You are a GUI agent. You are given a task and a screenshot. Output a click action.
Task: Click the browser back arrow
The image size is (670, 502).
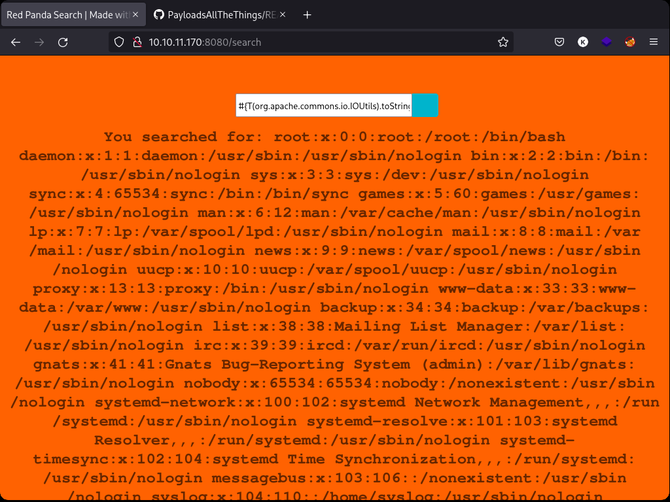pyautogui.click(x=16, y=42)
